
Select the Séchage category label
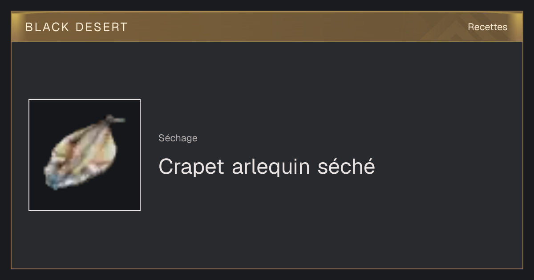coord(178,138)
